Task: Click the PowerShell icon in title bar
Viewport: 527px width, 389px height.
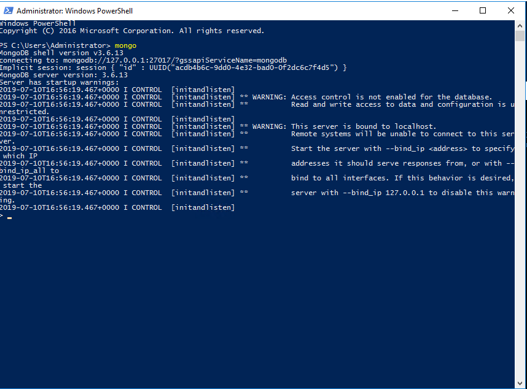Action: click(8, 11)
